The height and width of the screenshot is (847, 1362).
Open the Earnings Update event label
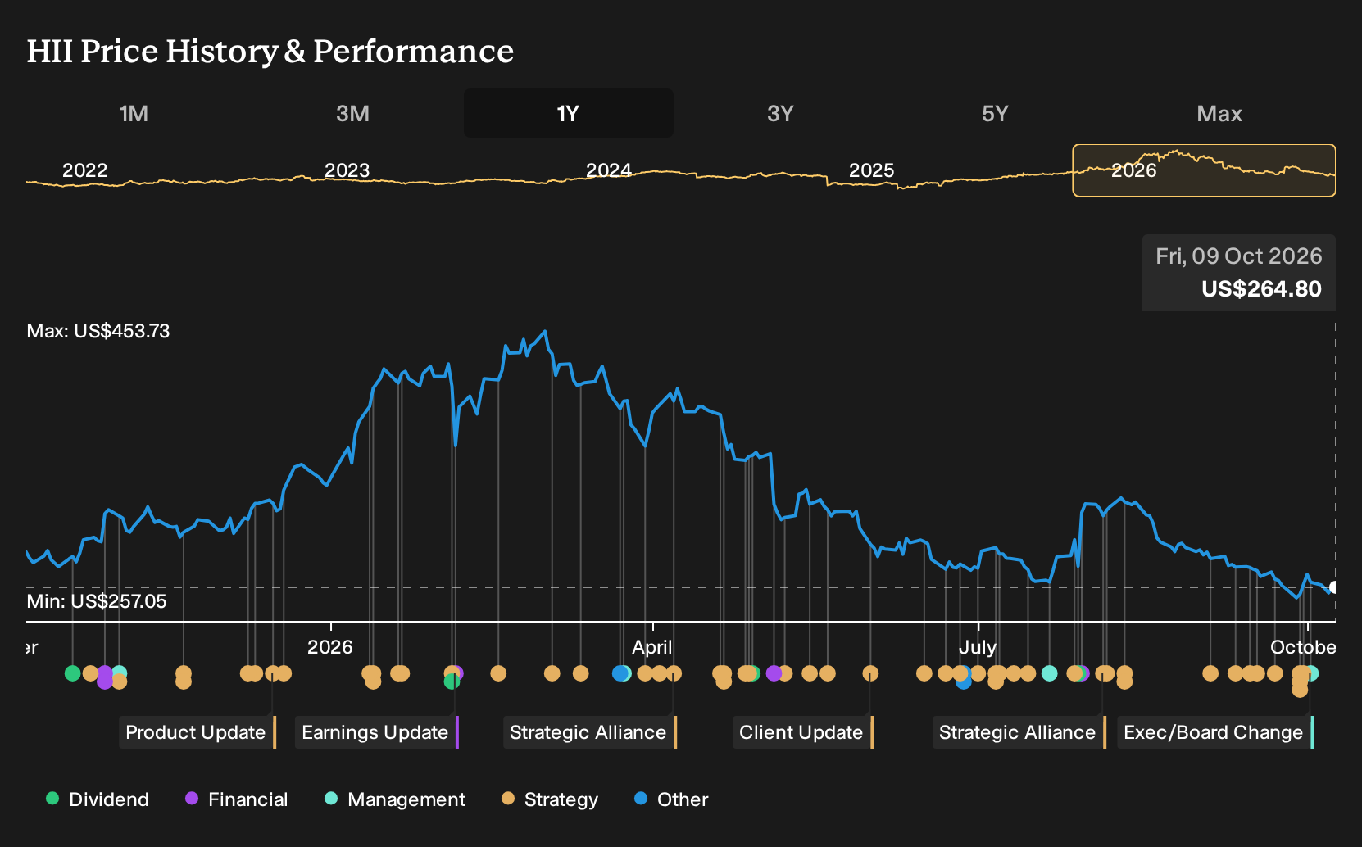(x=376, y=732)
